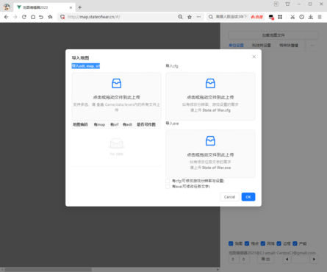Click the first column header 地图编码

click(x=80, y=124)
